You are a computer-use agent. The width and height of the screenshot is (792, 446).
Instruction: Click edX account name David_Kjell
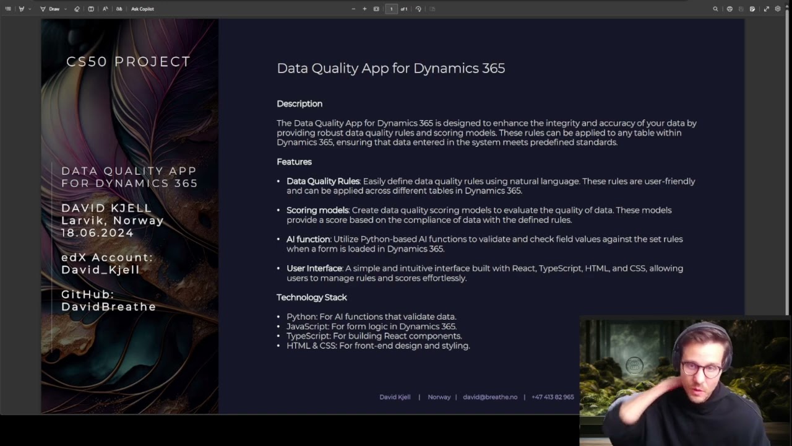(101, 270)
